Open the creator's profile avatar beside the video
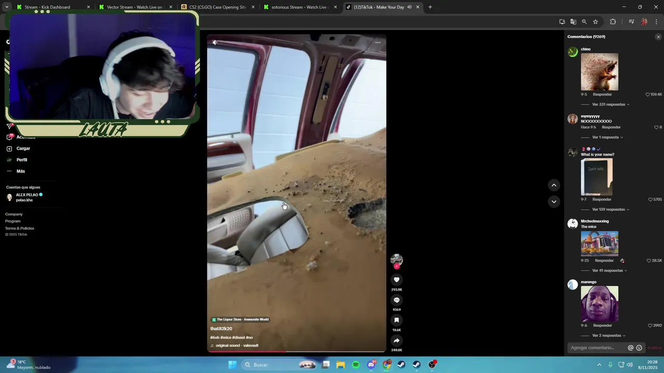The image size is (664, 373). pos(396,260)
